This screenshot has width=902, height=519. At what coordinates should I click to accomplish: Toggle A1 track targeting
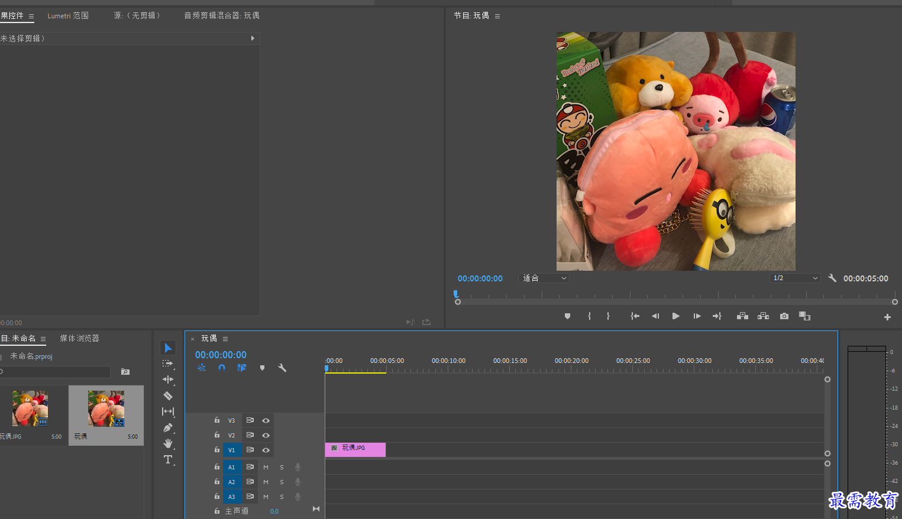click(232, 467)
